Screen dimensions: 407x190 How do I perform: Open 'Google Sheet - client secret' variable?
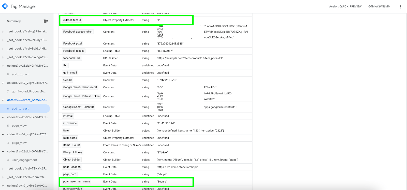(80, 87)
